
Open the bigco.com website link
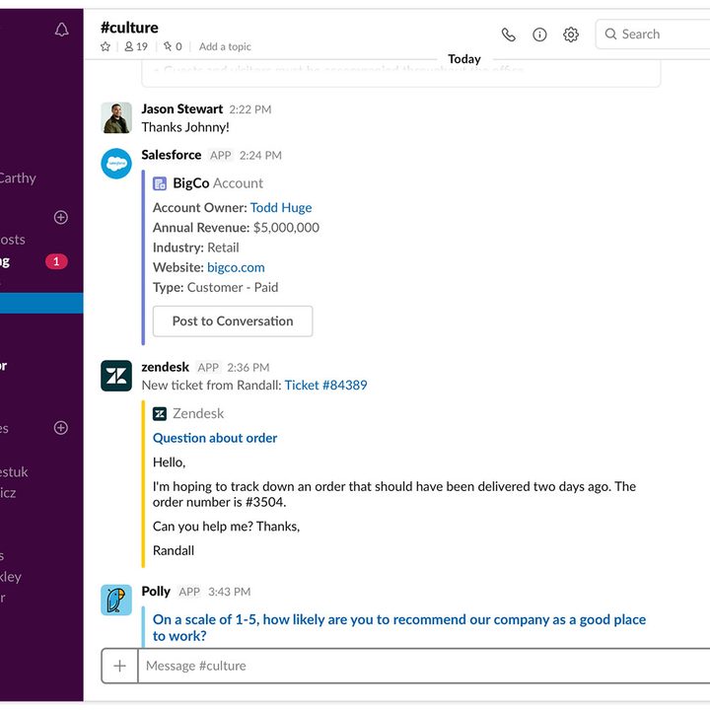coord(236,267)
